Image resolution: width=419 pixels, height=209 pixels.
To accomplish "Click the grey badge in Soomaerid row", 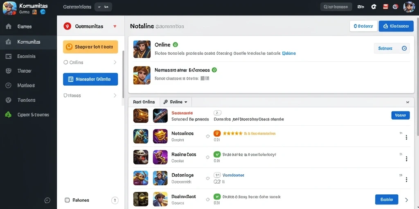I will pyautogui.click(x=217, y=113).
